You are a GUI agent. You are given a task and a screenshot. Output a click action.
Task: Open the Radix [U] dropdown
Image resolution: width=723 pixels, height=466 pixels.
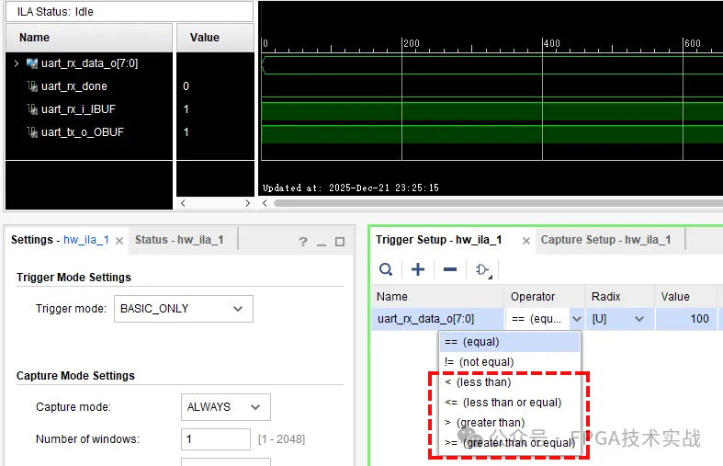(618, 319)
